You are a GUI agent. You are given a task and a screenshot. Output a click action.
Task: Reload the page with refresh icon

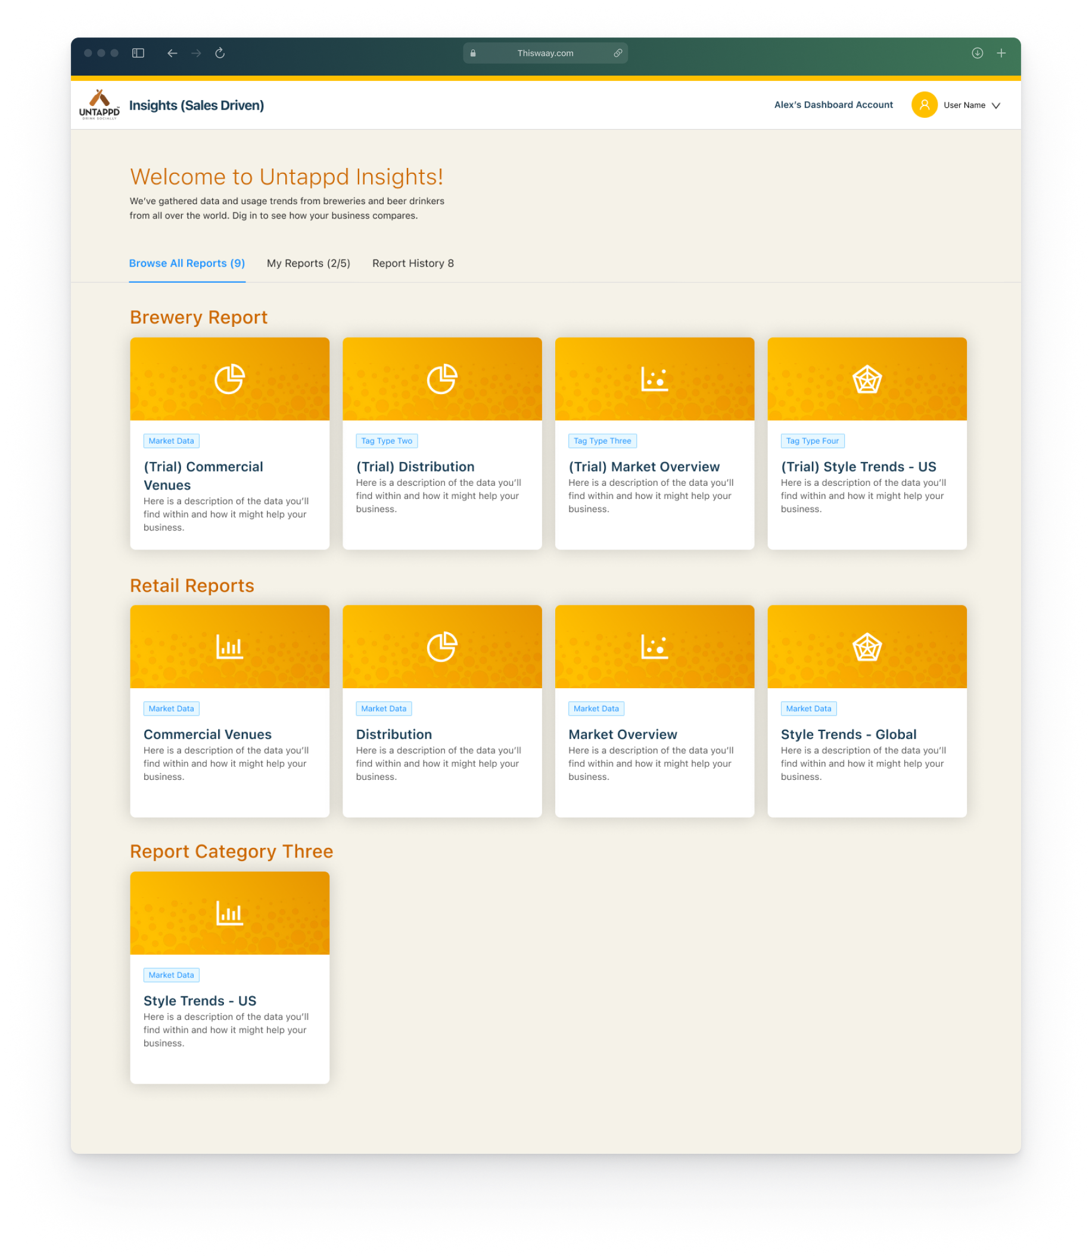click(x=220, y=53)
